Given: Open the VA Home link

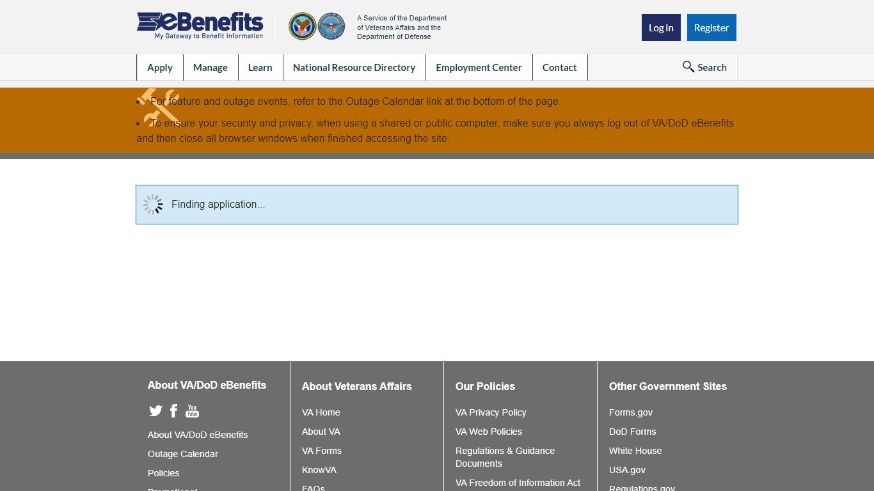Looking at the screenshot, I should (321, 412).
